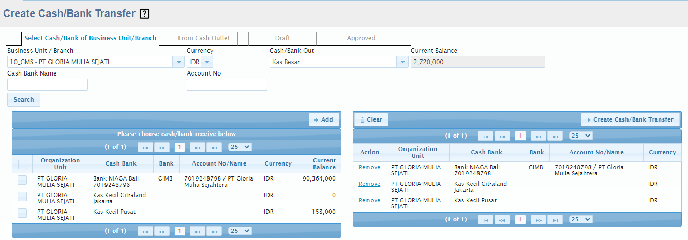The image size is (688, 240).
Task: Open the Business Unit / Branch dropdown
Action: tap(178, 62)
